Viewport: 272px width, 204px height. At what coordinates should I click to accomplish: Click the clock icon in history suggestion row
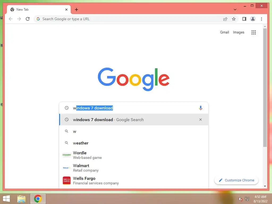[67, 120]
